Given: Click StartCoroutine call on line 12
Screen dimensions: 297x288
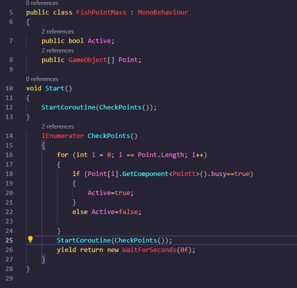Looking at the screenshot, I should [68, 107].
